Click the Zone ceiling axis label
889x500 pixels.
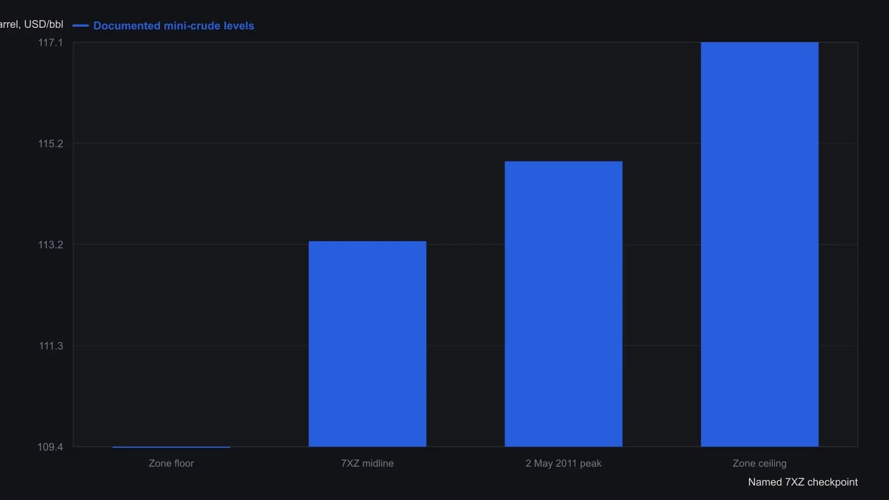760,463
